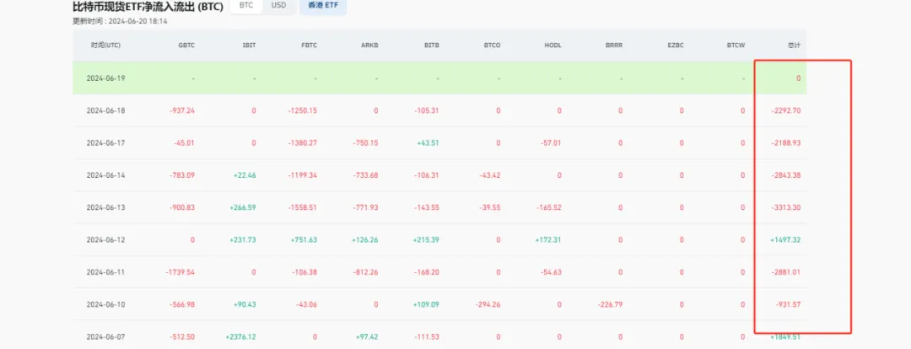Screen dimensions: 911x349
Task: Click BTCO value -294.26
Action: coord(488,304)
